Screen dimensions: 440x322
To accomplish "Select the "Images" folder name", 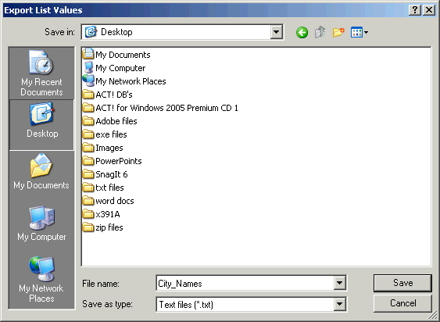I will click(109, 148).
